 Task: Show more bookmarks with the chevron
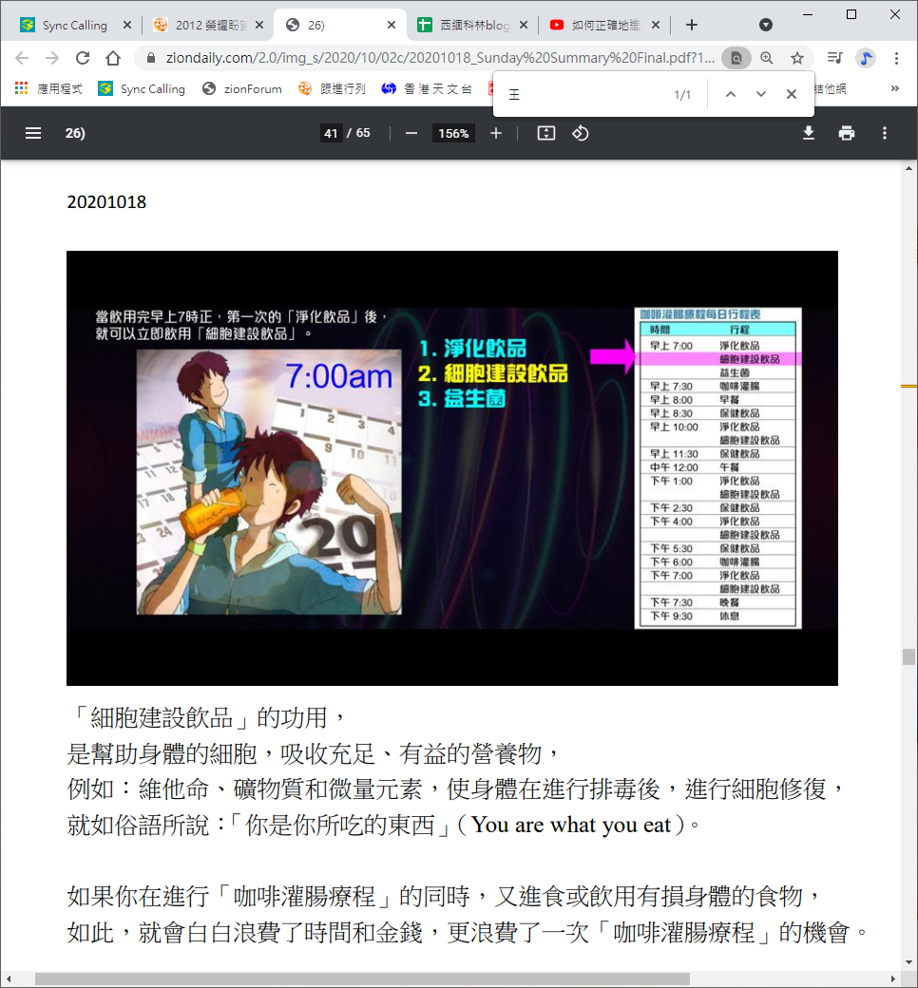(x=894, y=88)
